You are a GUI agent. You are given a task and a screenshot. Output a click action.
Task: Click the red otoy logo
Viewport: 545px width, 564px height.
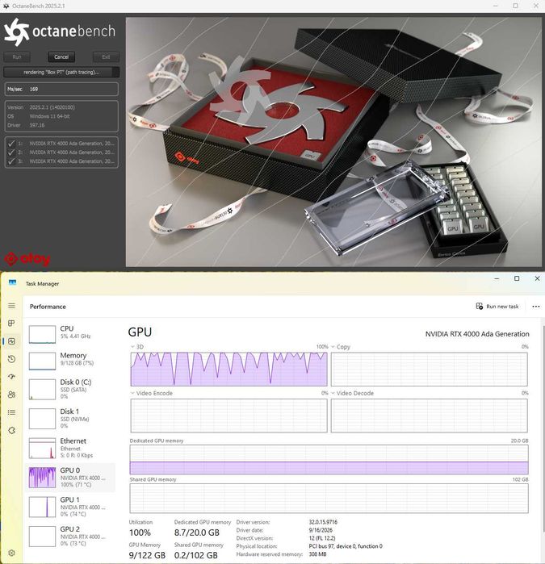pos(27,259)
